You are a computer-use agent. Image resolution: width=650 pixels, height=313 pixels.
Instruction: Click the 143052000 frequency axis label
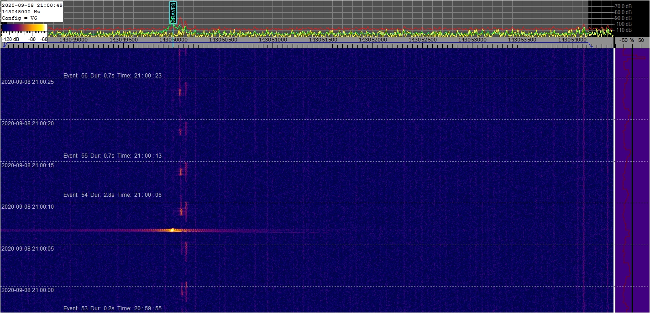tap(373, 40)
